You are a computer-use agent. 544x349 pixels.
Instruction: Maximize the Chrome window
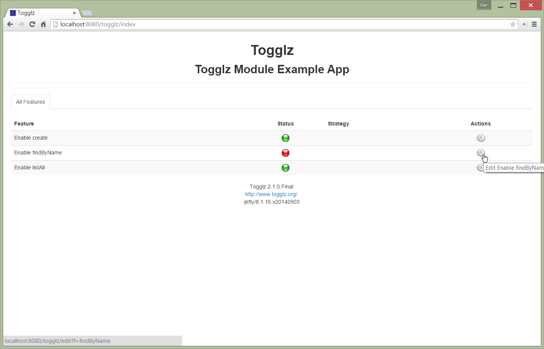click(x=513, y=5)
